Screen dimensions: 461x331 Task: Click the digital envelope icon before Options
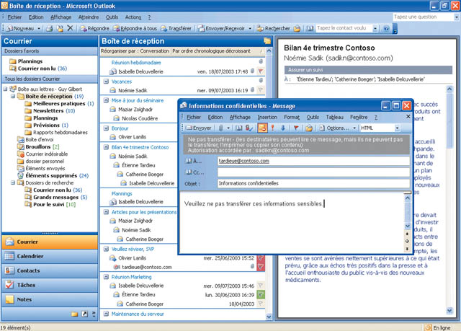(309, 128)
